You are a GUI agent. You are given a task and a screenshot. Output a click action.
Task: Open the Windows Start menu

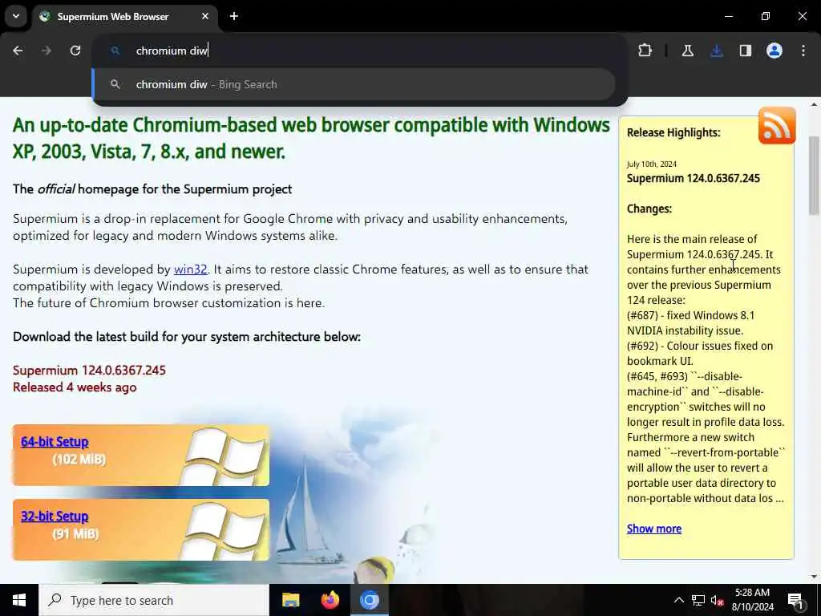coord(19,600)
